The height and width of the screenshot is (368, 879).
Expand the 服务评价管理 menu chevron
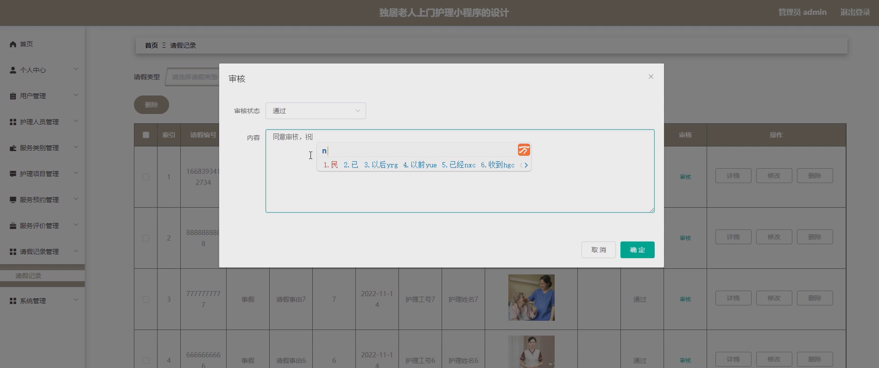(x=76, y=225)
